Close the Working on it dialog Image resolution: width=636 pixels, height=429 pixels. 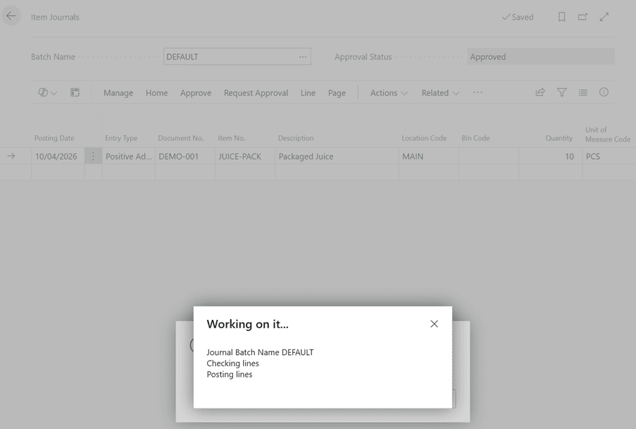coord(434,324)
